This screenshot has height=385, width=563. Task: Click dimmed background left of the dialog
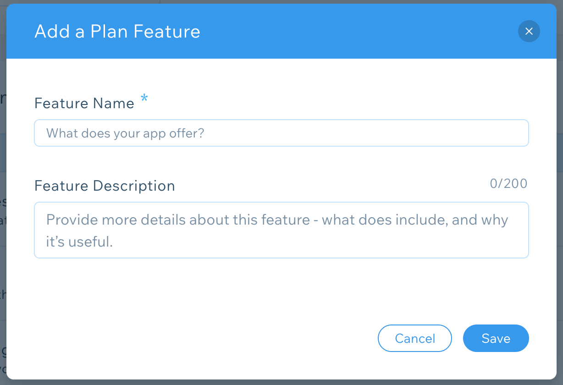point(3,192)
